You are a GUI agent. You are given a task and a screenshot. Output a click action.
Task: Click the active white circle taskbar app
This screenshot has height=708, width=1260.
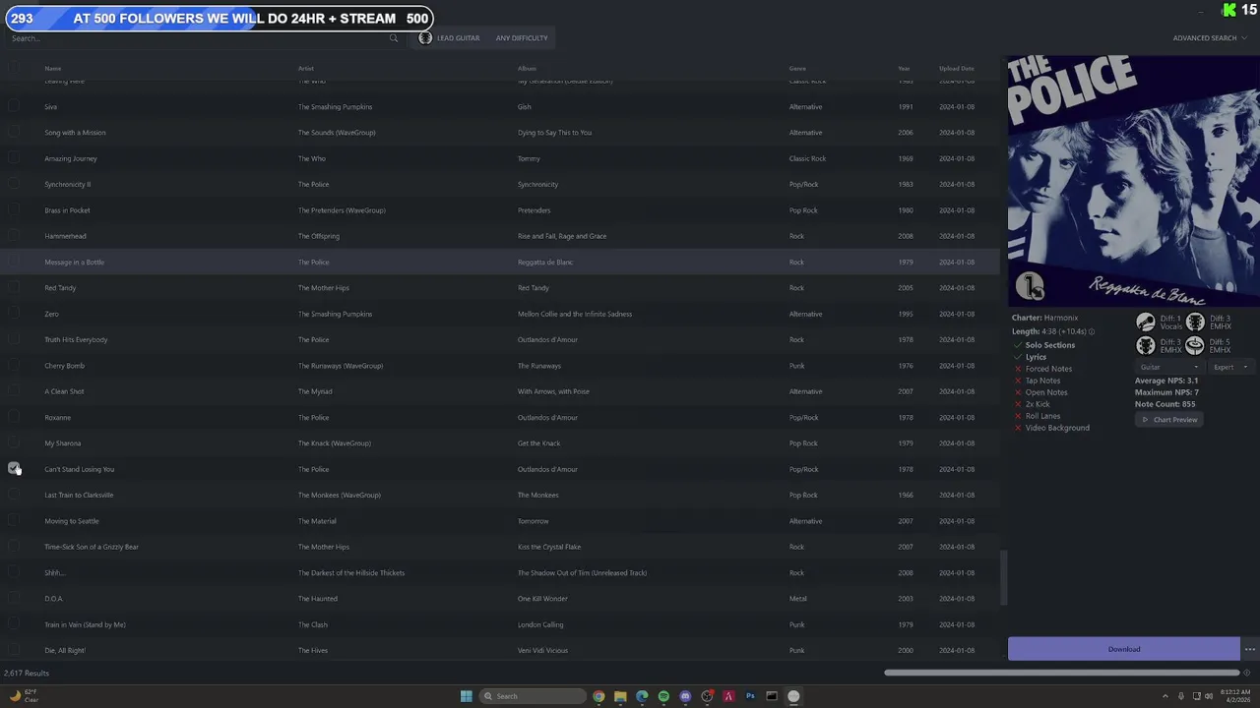pyautogui.click(x=793, y=696)
